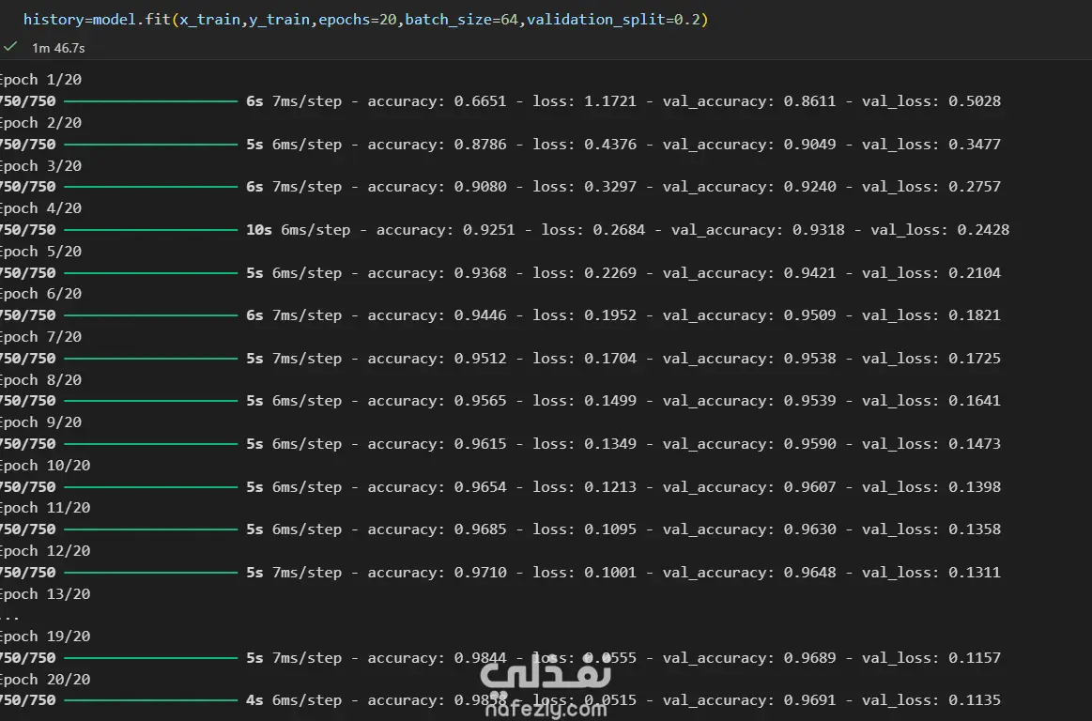Click the final val_accuracy 0.9691 value

[809, 700]
